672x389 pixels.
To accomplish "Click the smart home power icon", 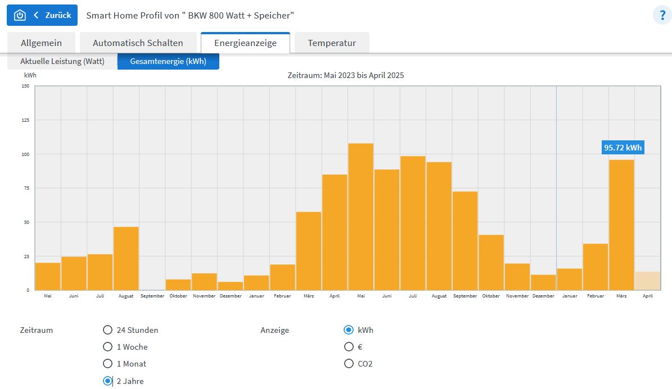I will pyautogui.click(x=20, y=15).
